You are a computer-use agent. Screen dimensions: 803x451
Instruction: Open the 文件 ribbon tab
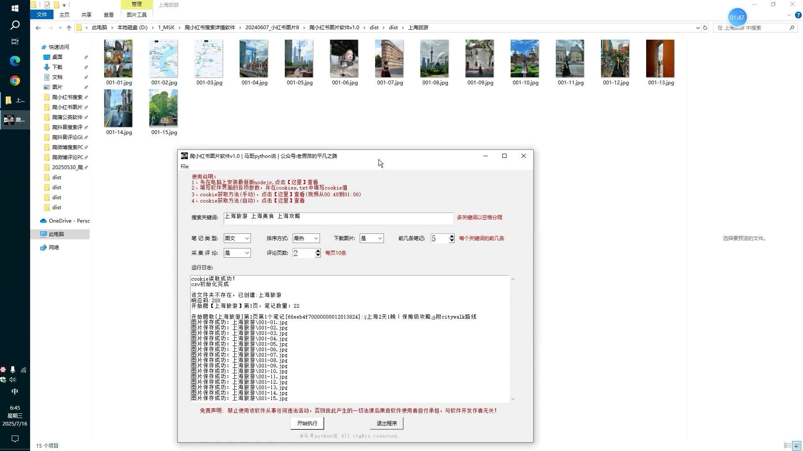(42, 15)
